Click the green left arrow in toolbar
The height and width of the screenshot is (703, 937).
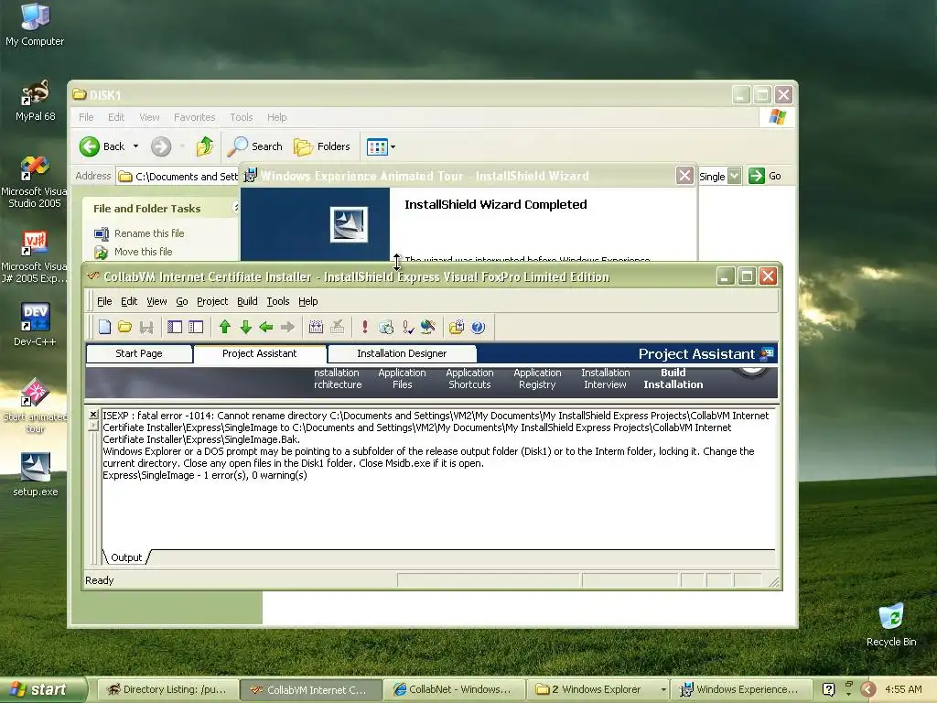[266, 327]
